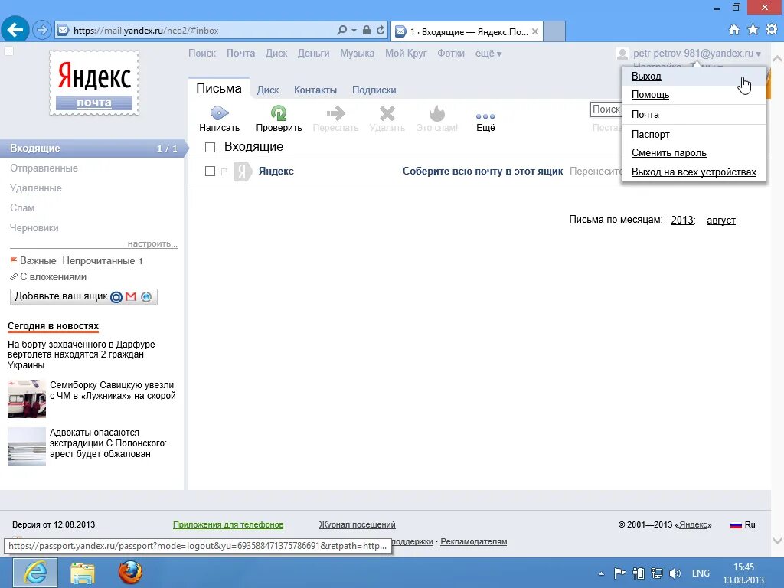Open the browser Home icon
Viewport: 784px width, 588px height.
(733, 30)
